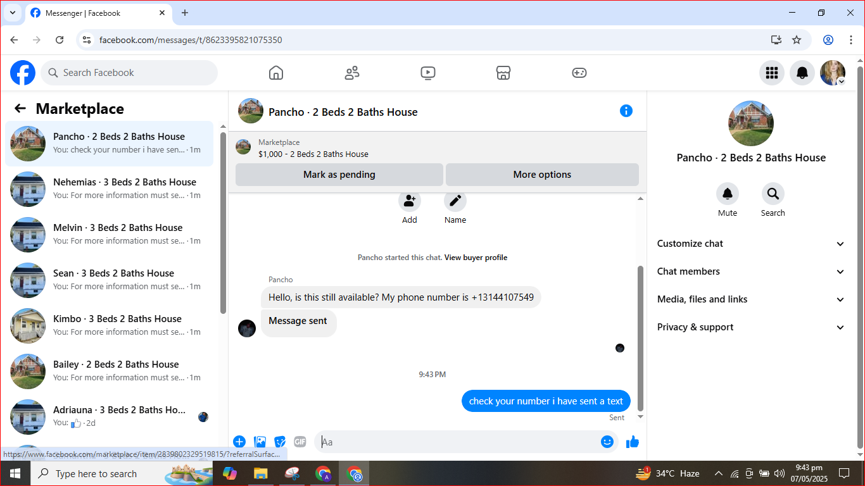
Task: Open the Chrome profile icon
Action: 828,40
